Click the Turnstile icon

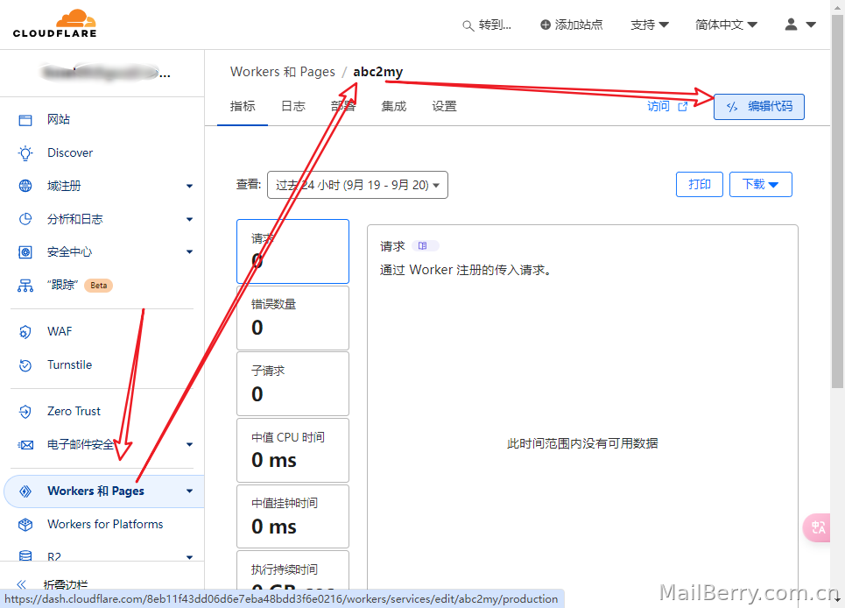coord(25,365)
